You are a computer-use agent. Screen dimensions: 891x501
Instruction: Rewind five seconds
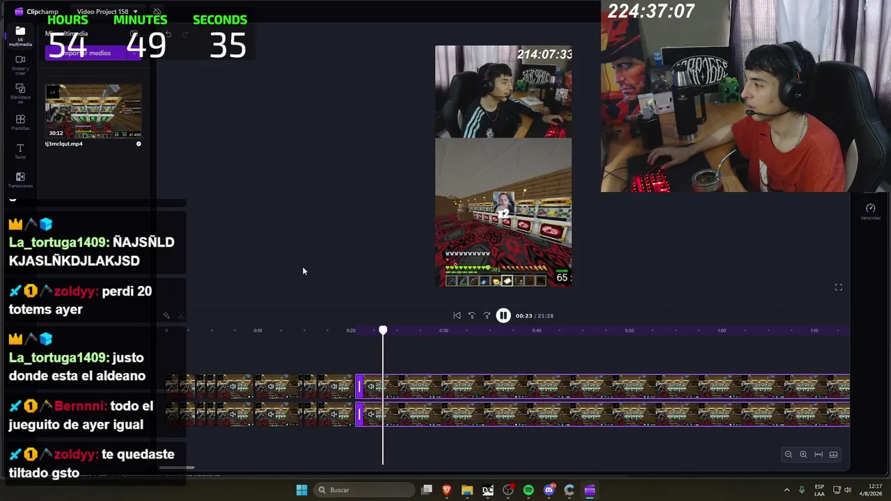point(471,316)
